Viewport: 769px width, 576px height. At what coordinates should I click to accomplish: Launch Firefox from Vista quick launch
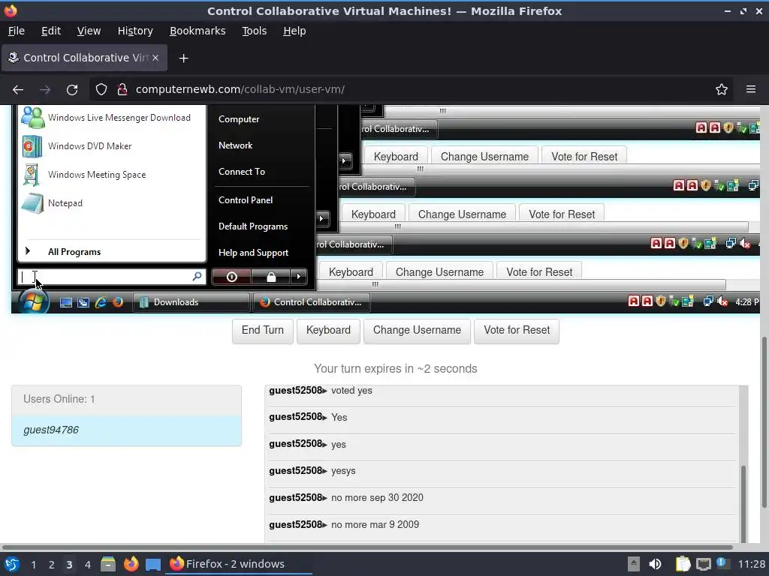(x=118, y=302)
